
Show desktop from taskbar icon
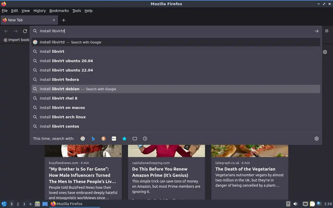pyautogui.click(x=45, y=204)
